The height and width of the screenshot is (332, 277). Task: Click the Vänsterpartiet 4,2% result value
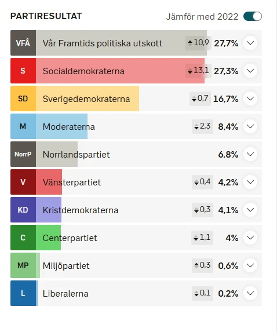(x=228, y=183)
